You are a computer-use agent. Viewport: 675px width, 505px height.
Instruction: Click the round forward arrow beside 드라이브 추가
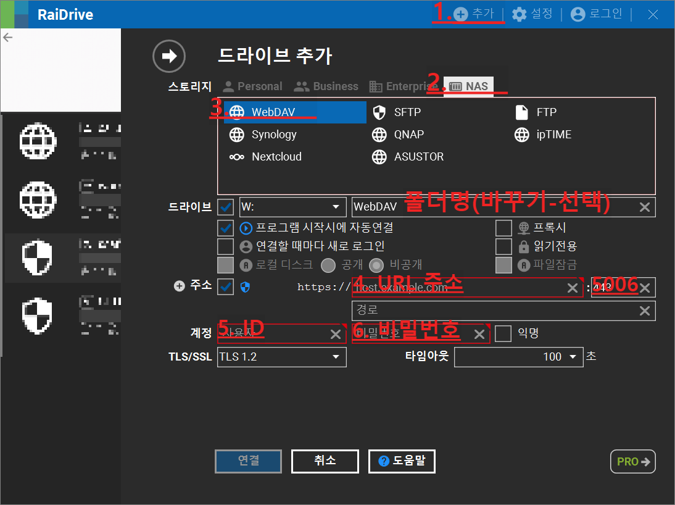pos(169,56)
